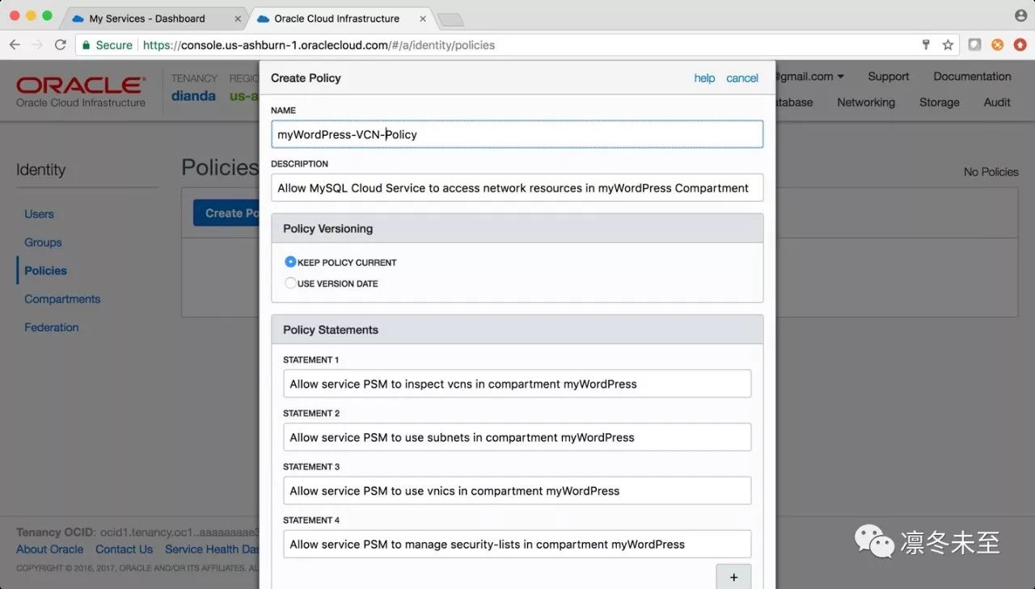Screen dimensions: 1035x589
Task: Open the saved password key icon
Action: tap(926, 45)
